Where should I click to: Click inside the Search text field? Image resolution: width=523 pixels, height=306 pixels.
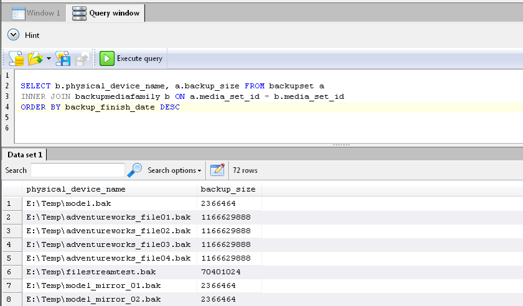coord(78,170)
